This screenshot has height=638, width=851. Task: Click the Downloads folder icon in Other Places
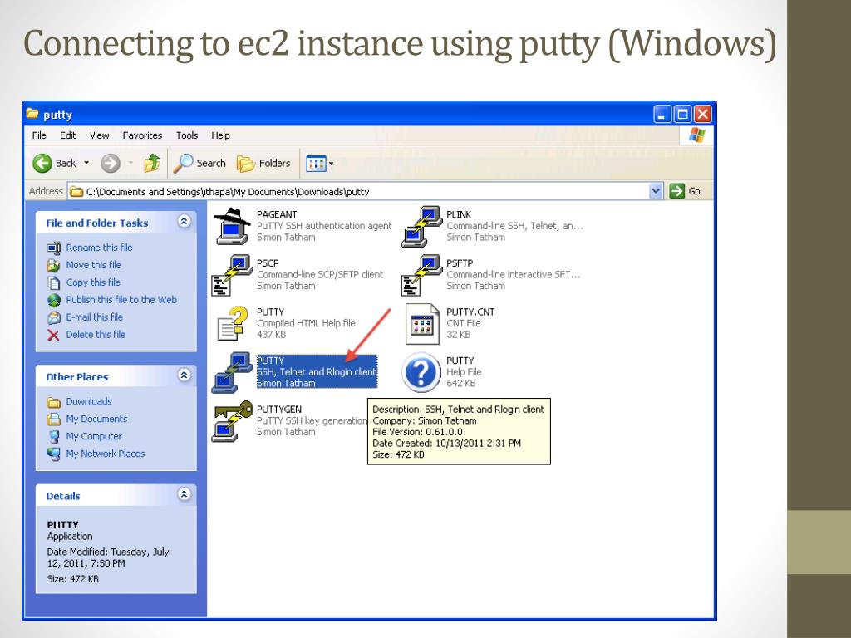[x=53, y=402]
